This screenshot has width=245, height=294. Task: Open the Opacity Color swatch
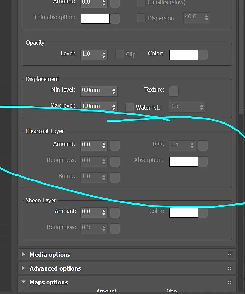click(x=183, y=55)
